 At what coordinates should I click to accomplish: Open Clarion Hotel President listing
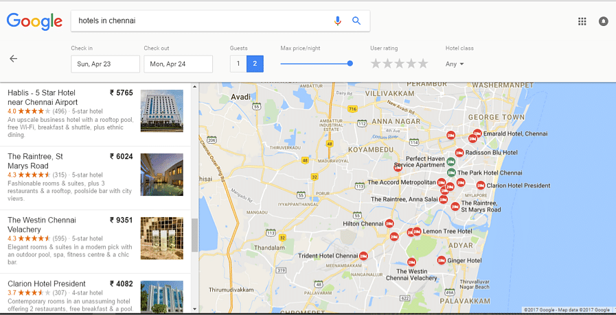pos(47,283)
